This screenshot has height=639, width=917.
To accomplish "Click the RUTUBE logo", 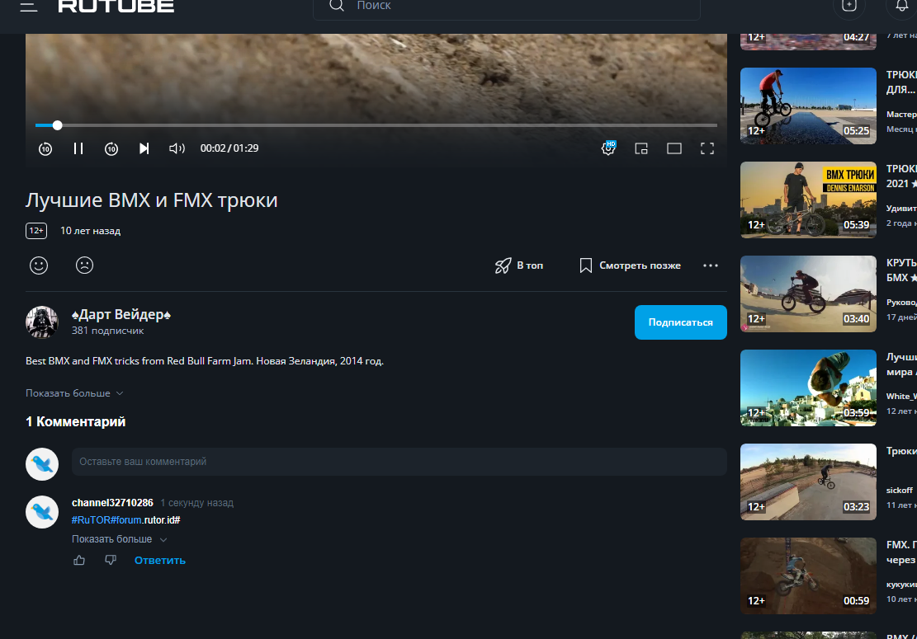I will pos(116,6).
